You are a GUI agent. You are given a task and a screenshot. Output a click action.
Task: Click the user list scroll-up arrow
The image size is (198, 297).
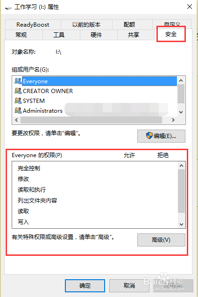181,81
